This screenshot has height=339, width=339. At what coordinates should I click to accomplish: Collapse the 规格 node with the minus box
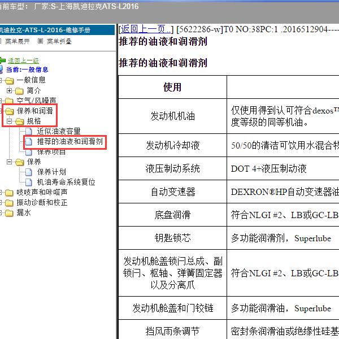click(9, 121)
